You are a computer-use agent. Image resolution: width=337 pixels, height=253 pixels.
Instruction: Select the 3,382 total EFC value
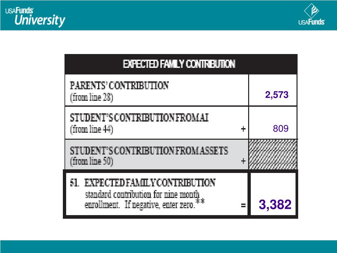[275, 204]
